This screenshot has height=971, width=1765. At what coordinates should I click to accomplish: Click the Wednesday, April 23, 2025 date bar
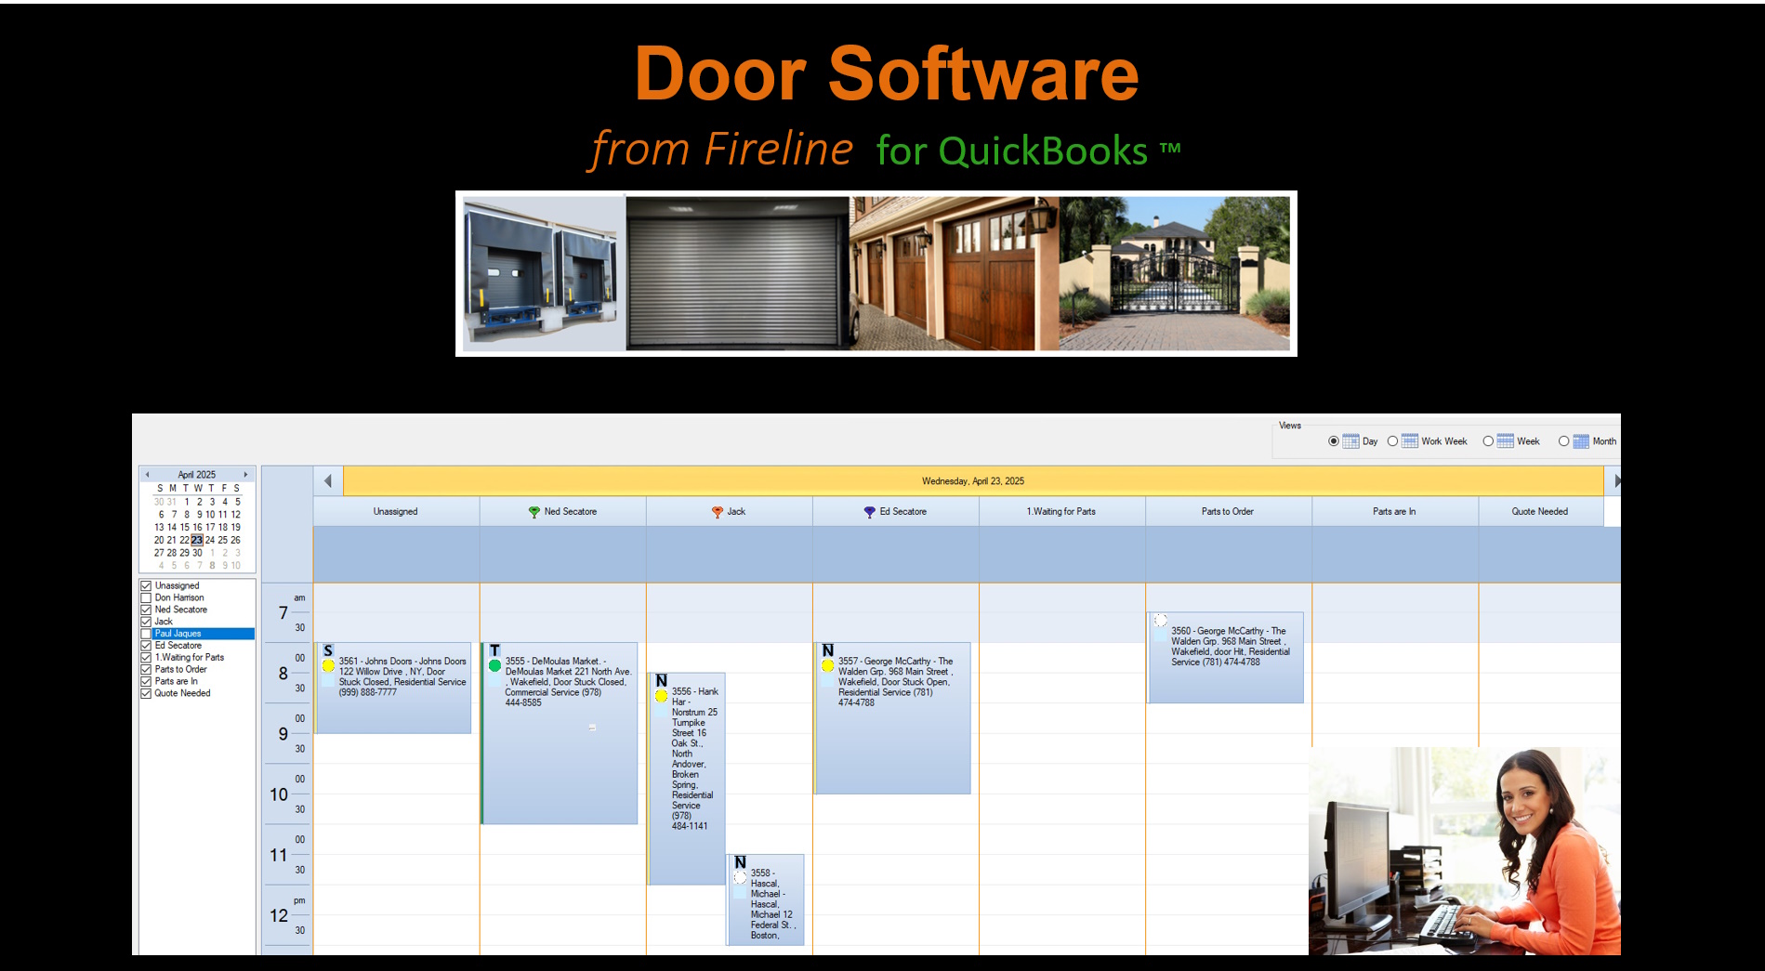973,480
